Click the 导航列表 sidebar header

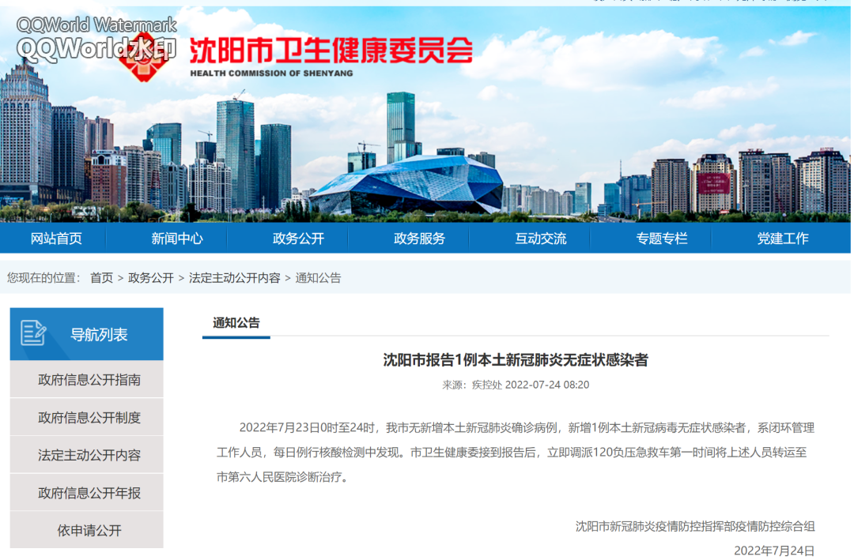click(87, 334)
